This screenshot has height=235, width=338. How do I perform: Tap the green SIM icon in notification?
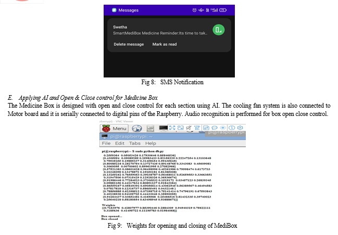(x=218, y=30)
